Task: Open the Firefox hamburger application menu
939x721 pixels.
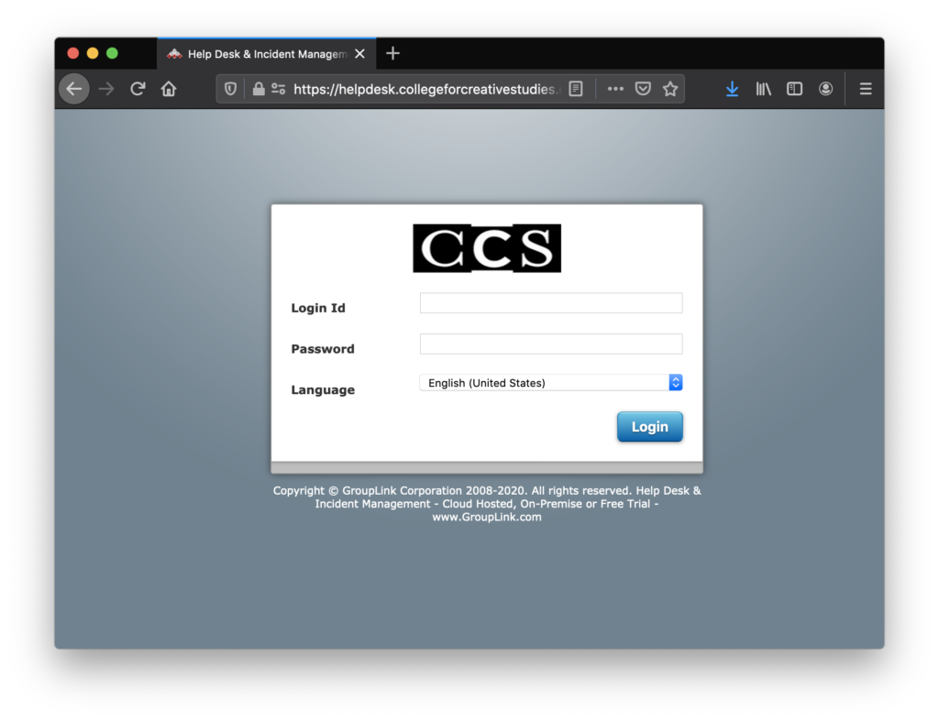Action: coord(866,89)
